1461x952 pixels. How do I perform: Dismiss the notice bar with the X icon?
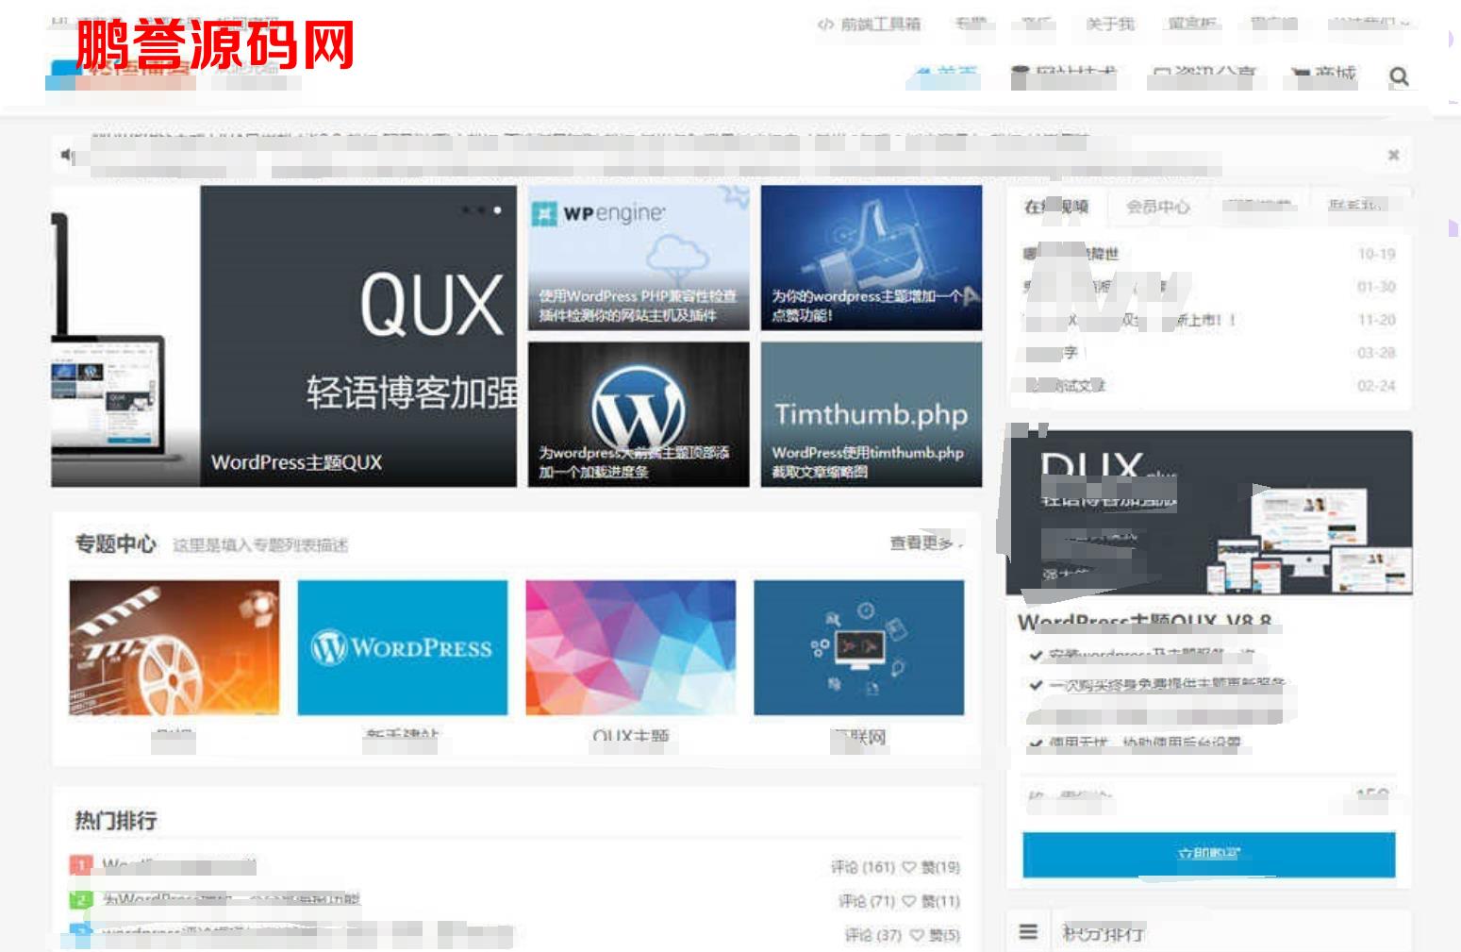pyautogui.click(x=1393, y=155)
